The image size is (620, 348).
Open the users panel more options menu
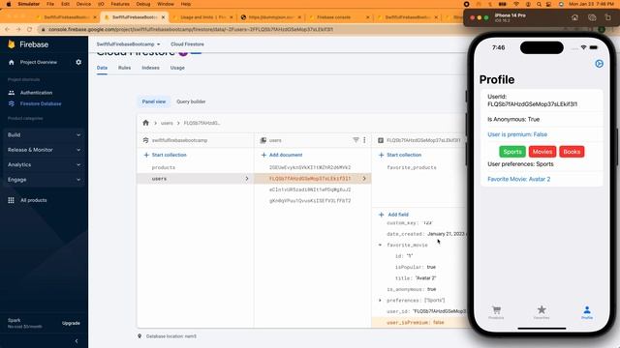click(x=364, y=140)
